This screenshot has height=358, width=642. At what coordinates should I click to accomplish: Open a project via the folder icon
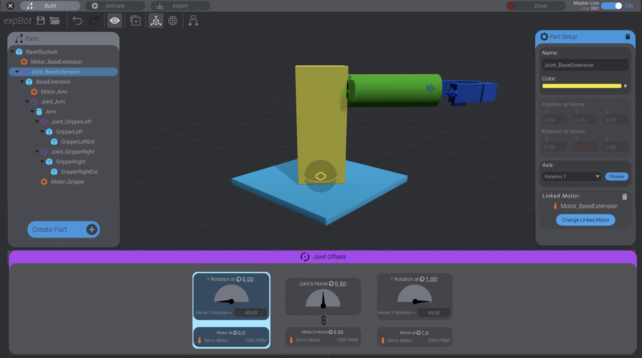[55, 21]
